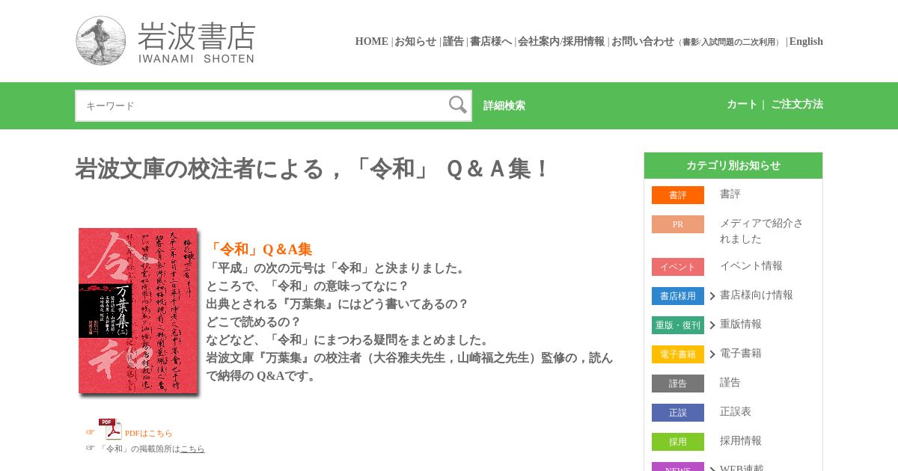Click the page title 岩波文庫の校注者による
The width and height of the screenshot is (898, 471).
pos(312,169)
